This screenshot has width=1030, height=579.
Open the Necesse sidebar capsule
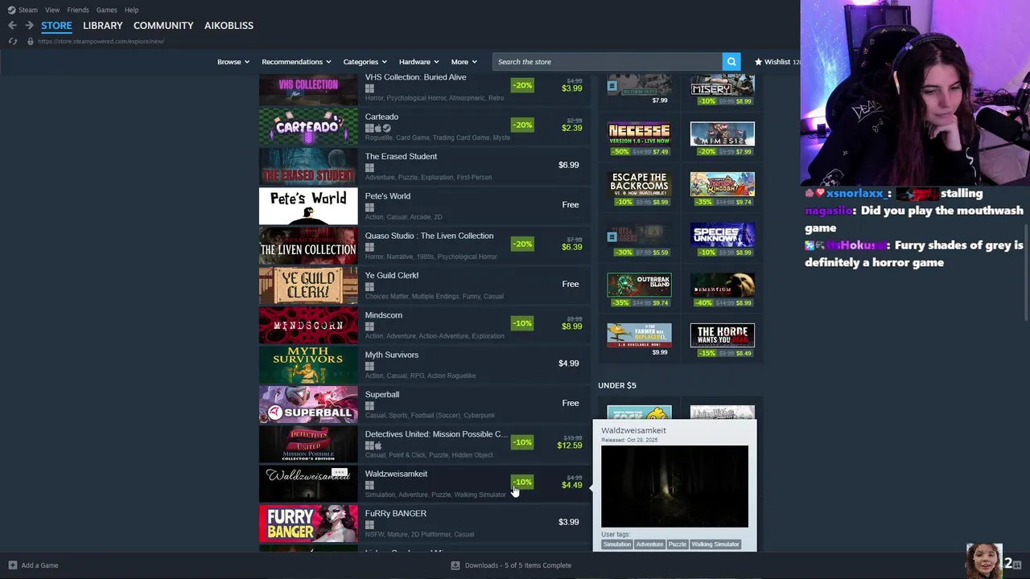click(x=639, y=133)
